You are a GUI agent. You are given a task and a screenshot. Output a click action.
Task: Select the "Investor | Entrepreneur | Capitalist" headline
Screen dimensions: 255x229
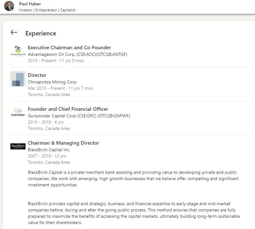tap(47, 10)
